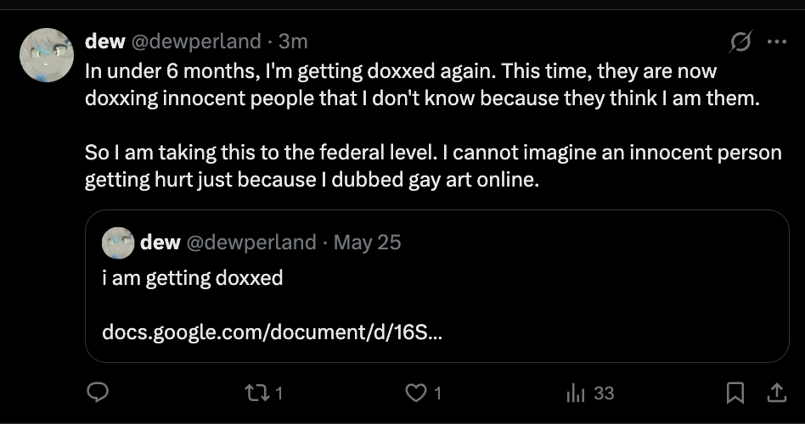Click dew's main profile avatar
The image size is (805, 424).
click(45, 54)
